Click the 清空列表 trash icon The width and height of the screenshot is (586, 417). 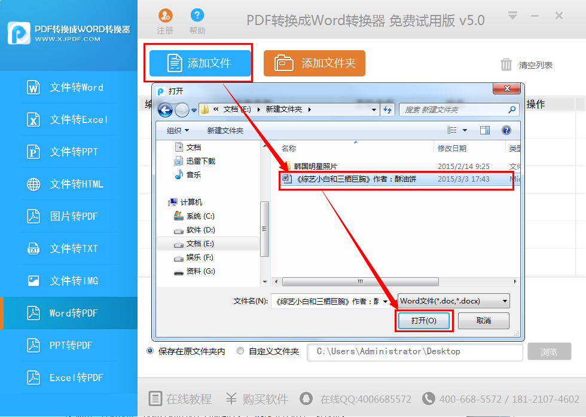coord(506,65)
